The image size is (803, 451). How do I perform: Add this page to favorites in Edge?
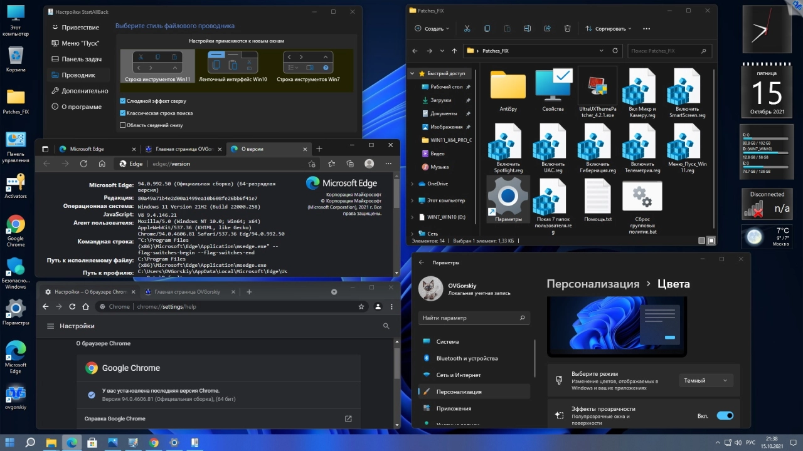[x=312, y=164]
